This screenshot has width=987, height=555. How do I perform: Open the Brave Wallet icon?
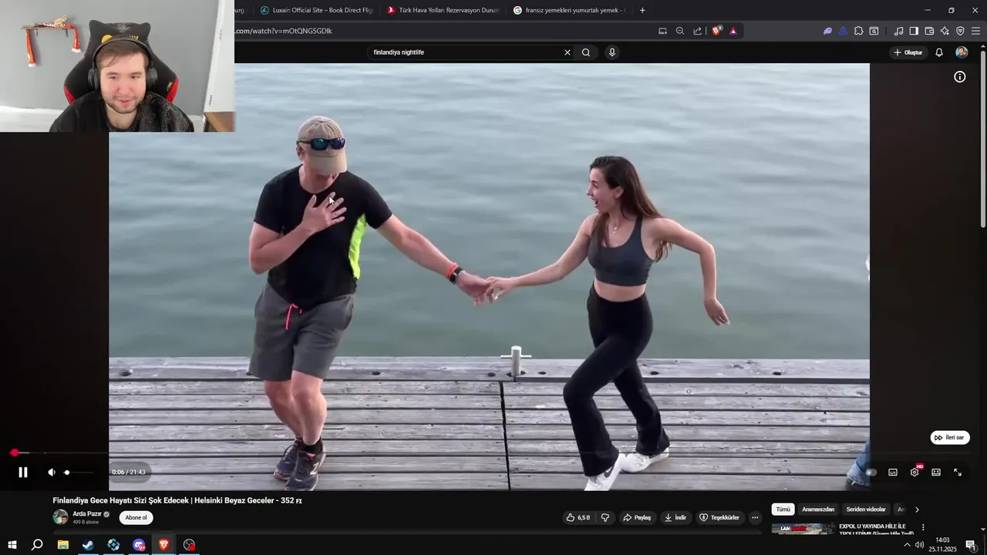click(929, 31)
